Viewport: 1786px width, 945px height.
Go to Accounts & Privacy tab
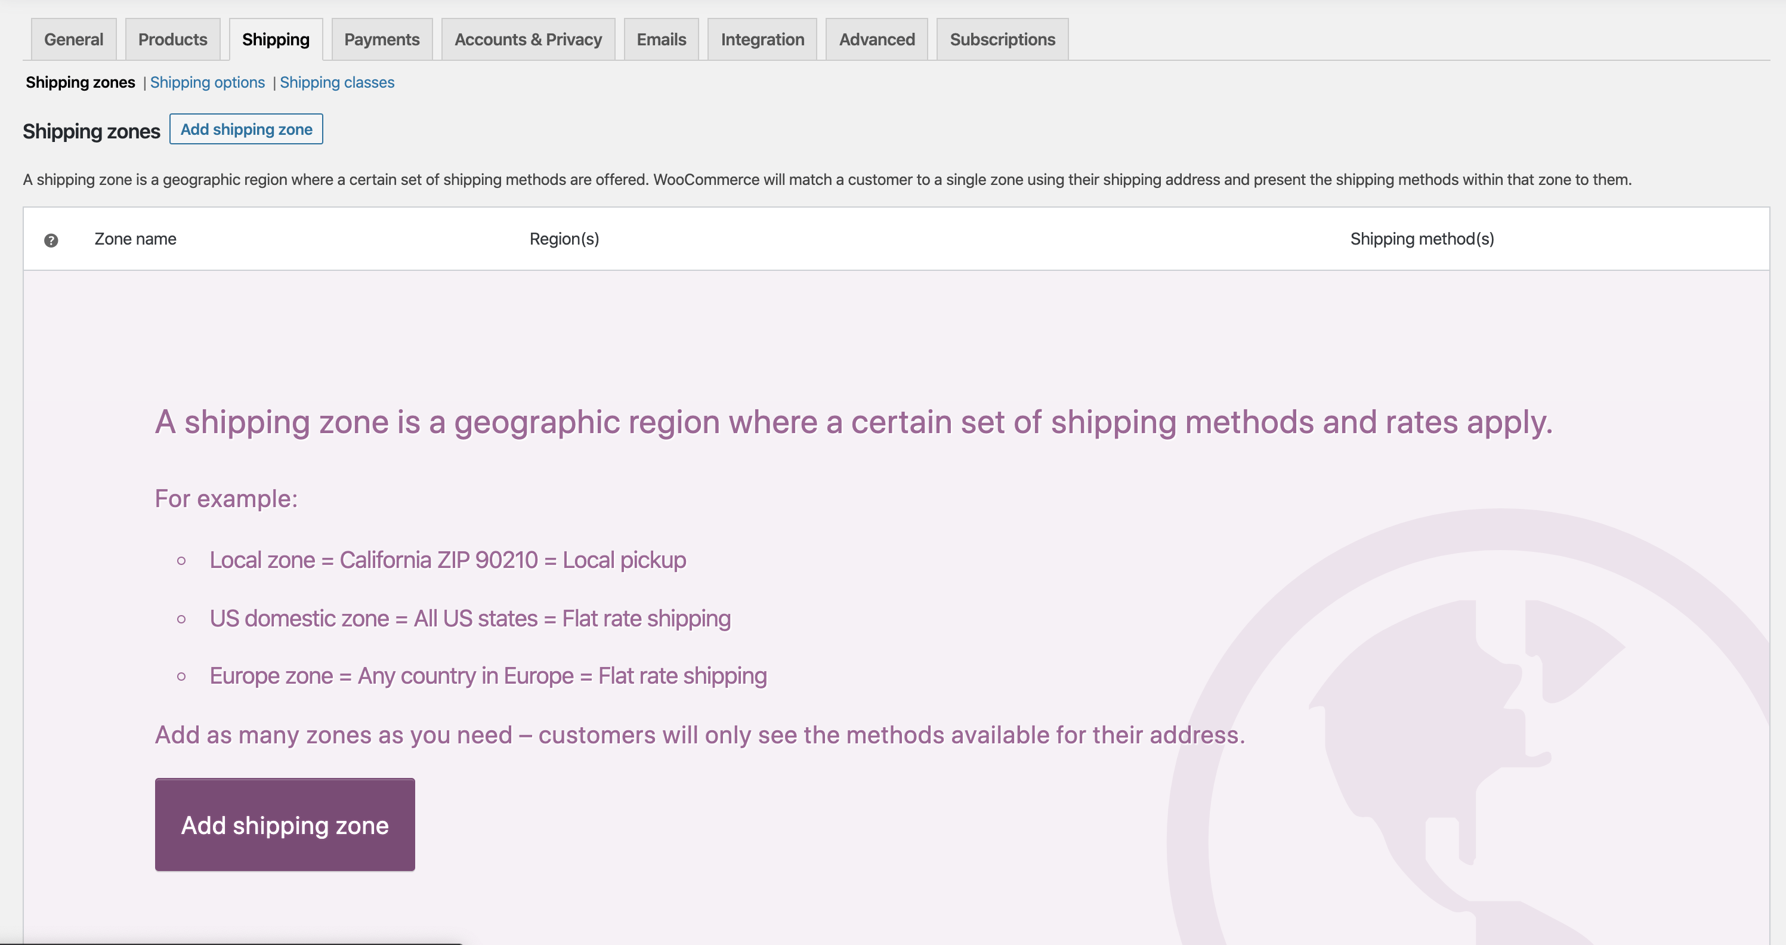coord(527,39)
